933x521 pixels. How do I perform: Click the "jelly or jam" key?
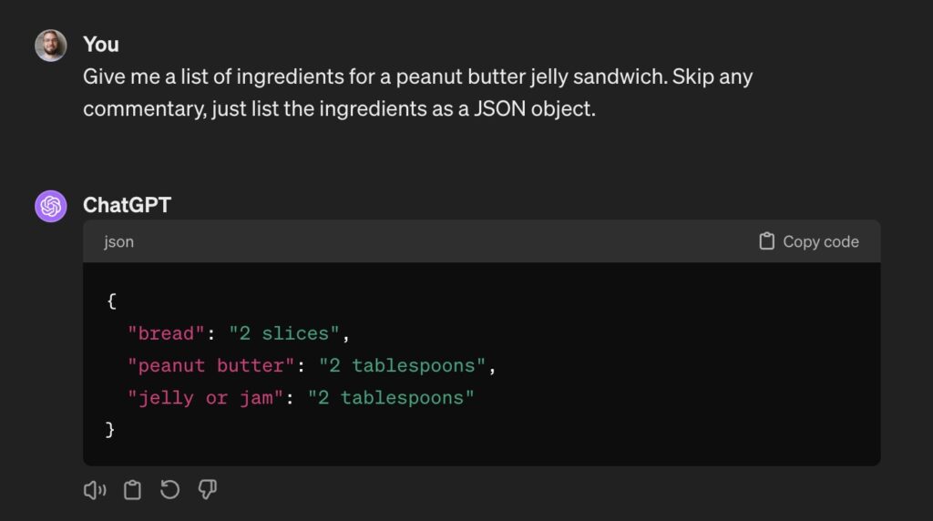(205, 397)
